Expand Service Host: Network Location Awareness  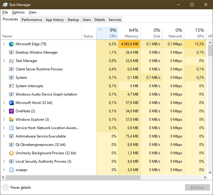(x=4, y=128)
